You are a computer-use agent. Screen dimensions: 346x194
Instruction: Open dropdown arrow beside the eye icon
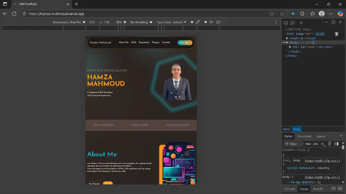pyautogui.click(x=206, y=22)
